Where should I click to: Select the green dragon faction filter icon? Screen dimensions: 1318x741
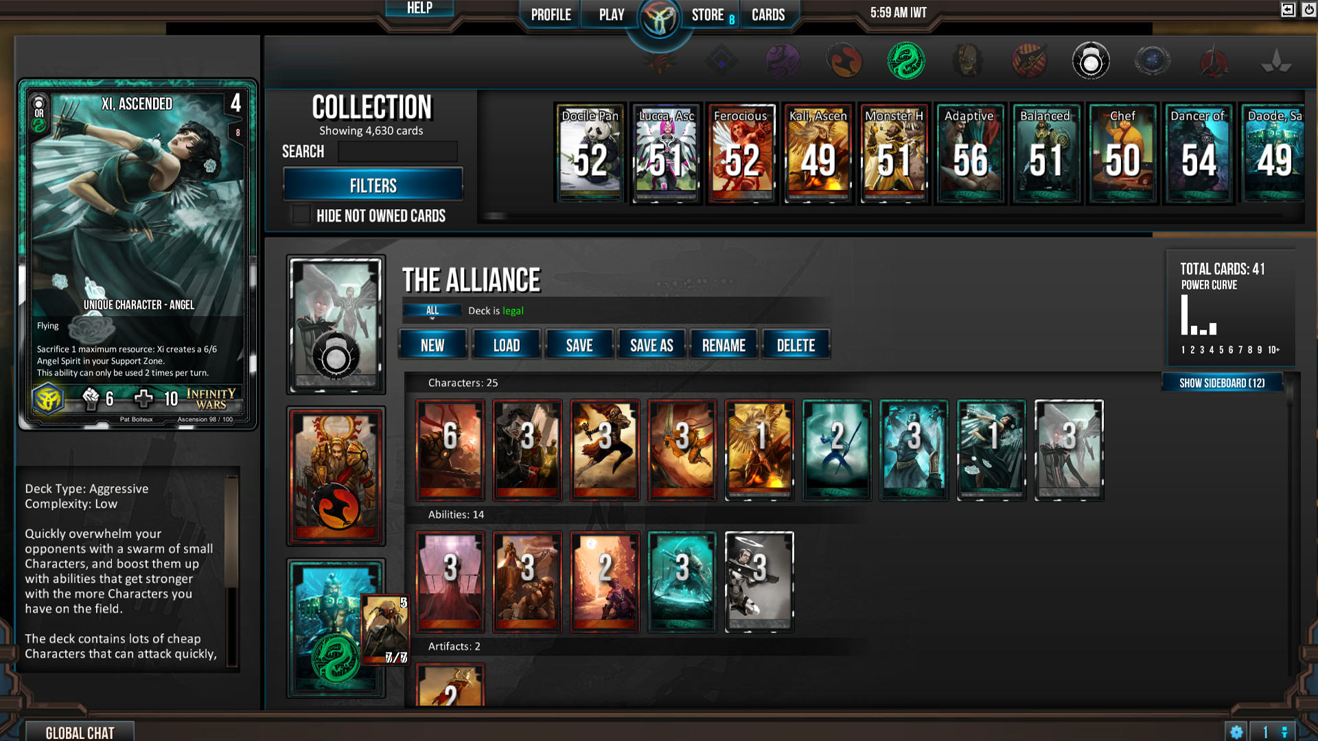tap(906, 60)
